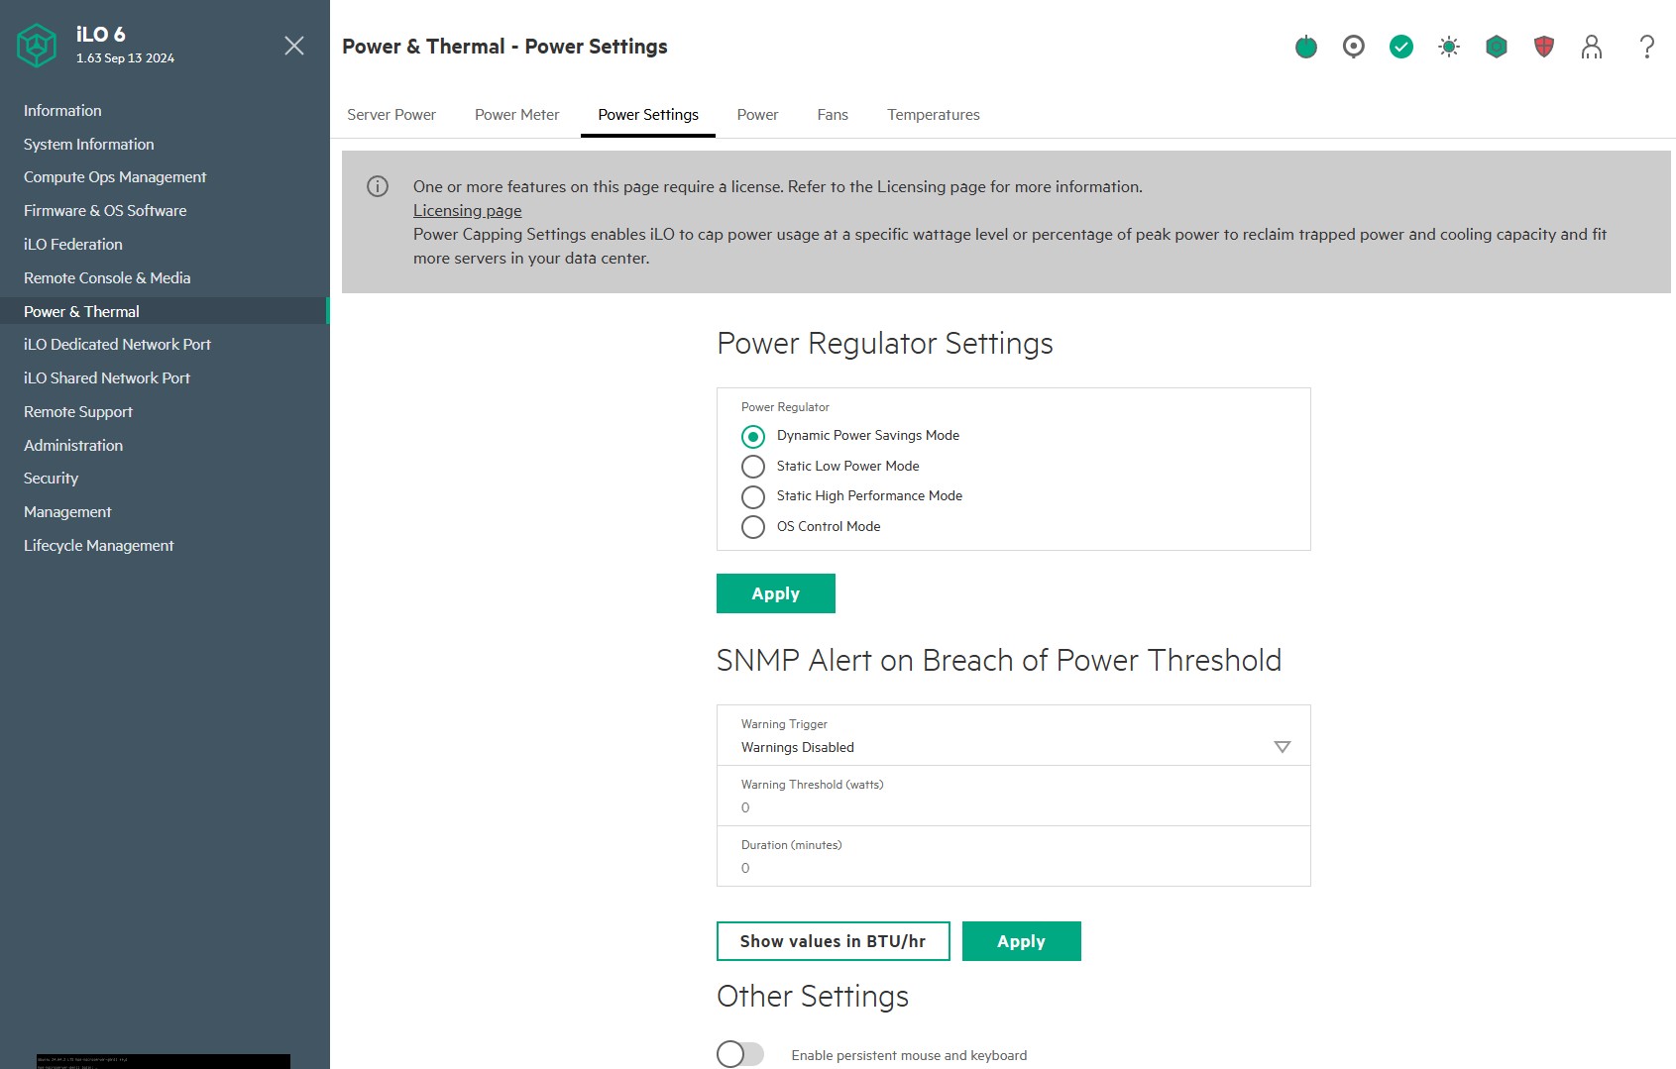Image resolution: width=1676 pixels, height=1069 pixels.
Task: Open the user account icon
Action: click(x=1591, y=47)
